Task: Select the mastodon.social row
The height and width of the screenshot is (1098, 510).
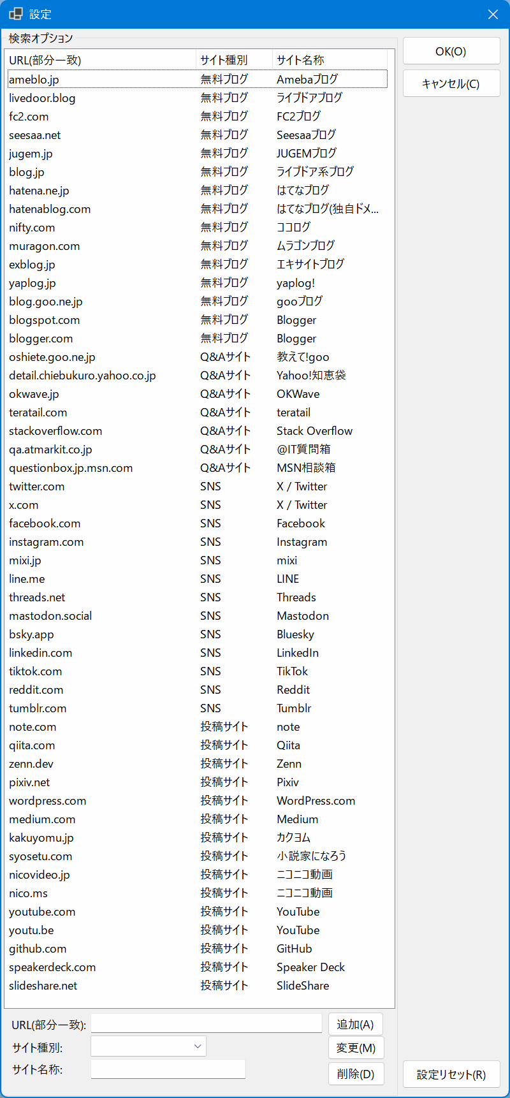Action: tap(197, 615)
